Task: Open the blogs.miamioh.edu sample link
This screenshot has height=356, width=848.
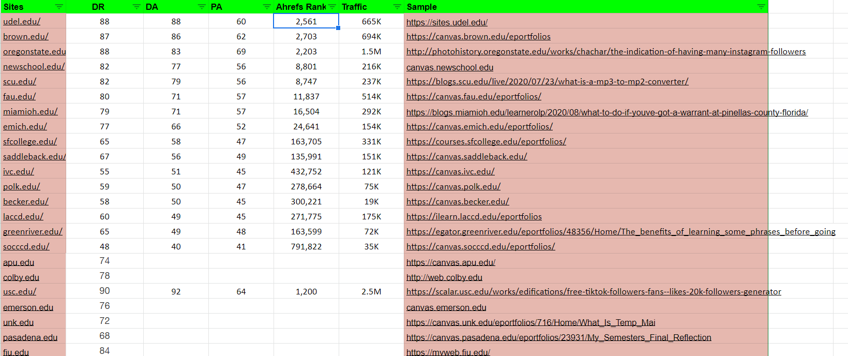Action: [x=607, y=113]
